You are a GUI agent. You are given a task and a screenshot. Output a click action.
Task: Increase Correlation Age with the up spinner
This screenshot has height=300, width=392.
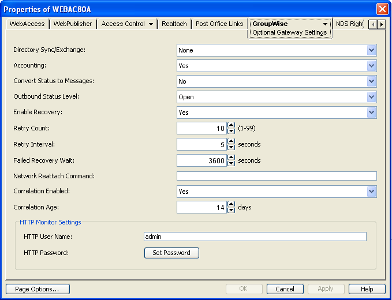pyautogui.click(x=232, y=204)
